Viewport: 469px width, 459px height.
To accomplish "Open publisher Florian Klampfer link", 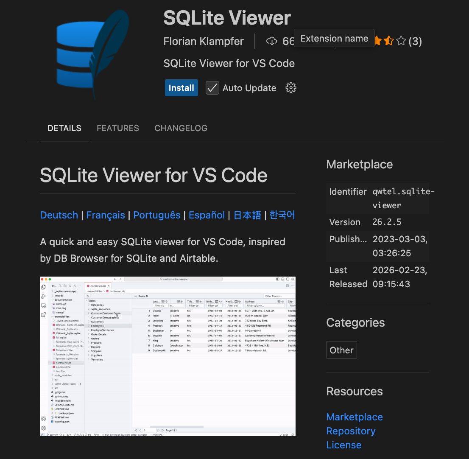I will (x=204, y=41).
